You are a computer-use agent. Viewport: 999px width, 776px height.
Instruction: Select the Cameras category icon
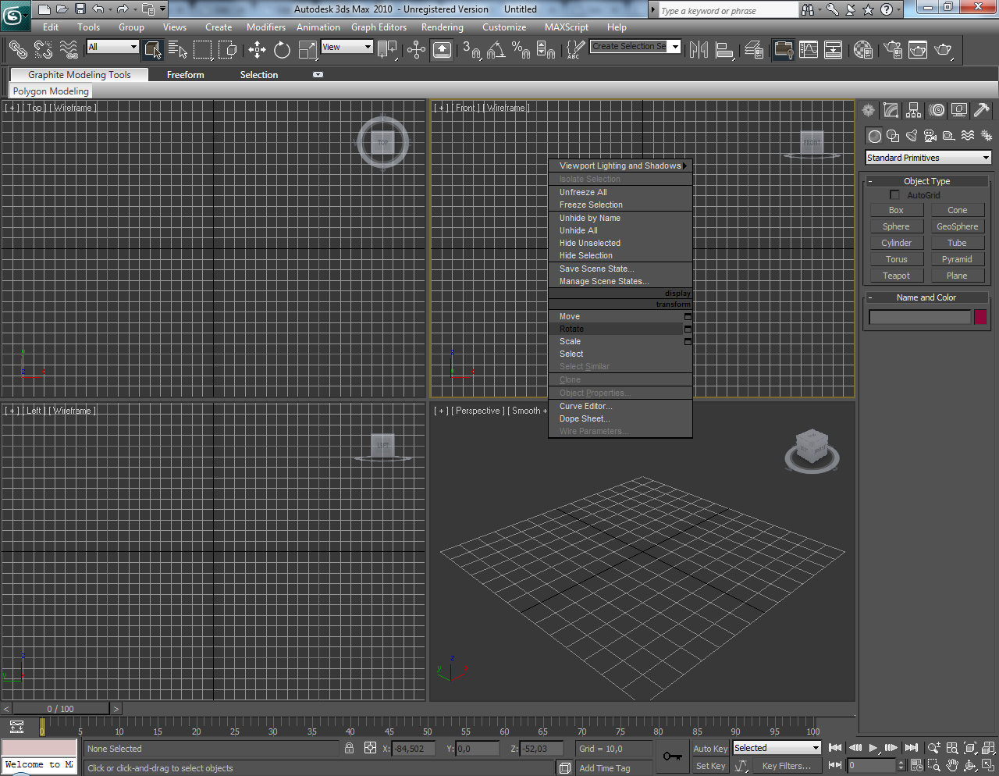click(930, 136)
